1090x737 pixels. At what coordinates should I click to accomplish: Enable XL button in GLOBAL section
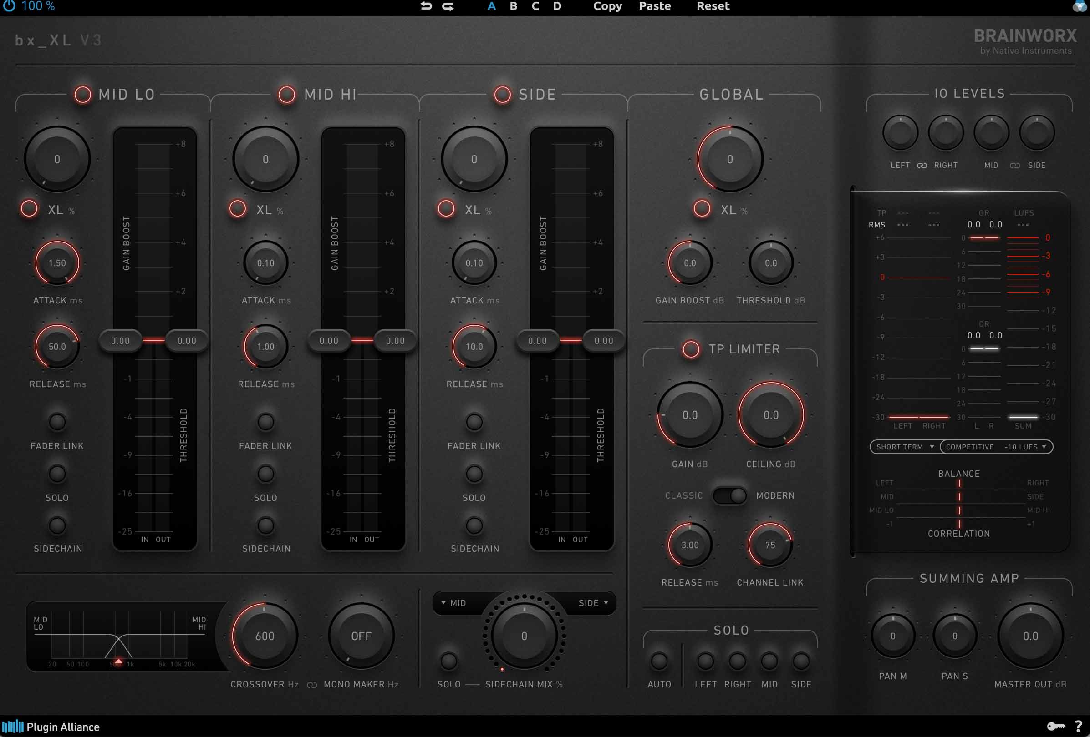point(702,208)
